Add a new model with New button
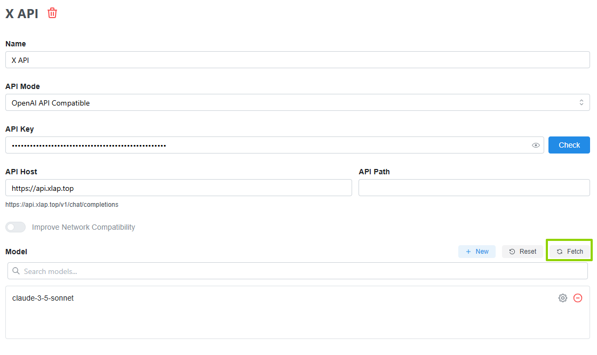Viewport: 597px width, 355px height. [476, 252]
